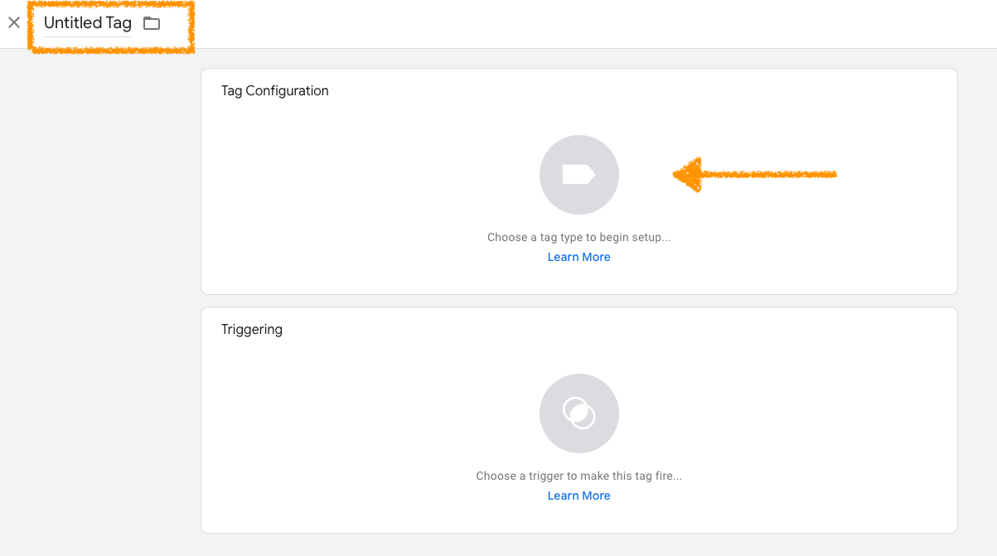
Task: Click the Tag Configuration heading
Action: pos(274,91)
